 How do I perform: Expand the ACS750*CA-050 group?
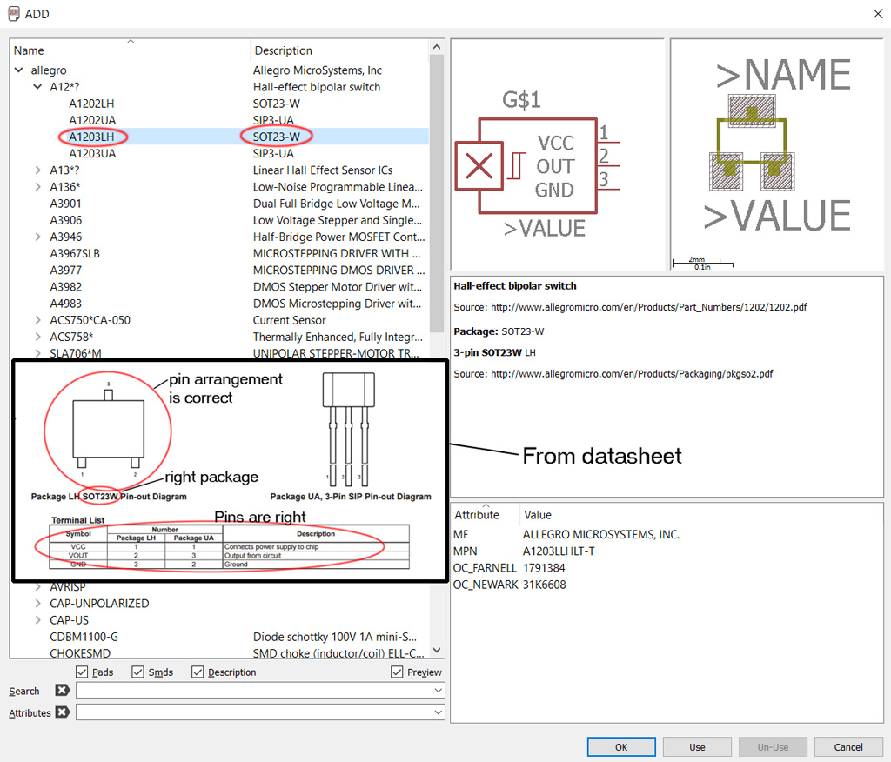[x=37, y=320]
